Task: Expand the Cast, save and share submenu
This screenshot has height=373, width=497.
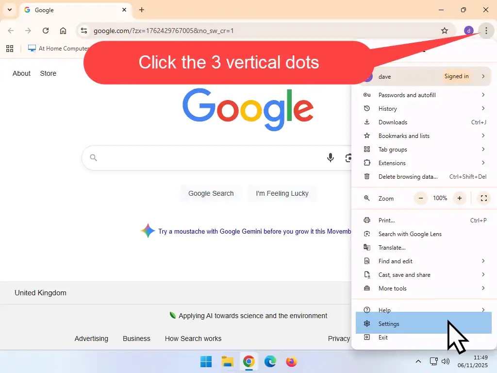Action: (x=404, y=274)
